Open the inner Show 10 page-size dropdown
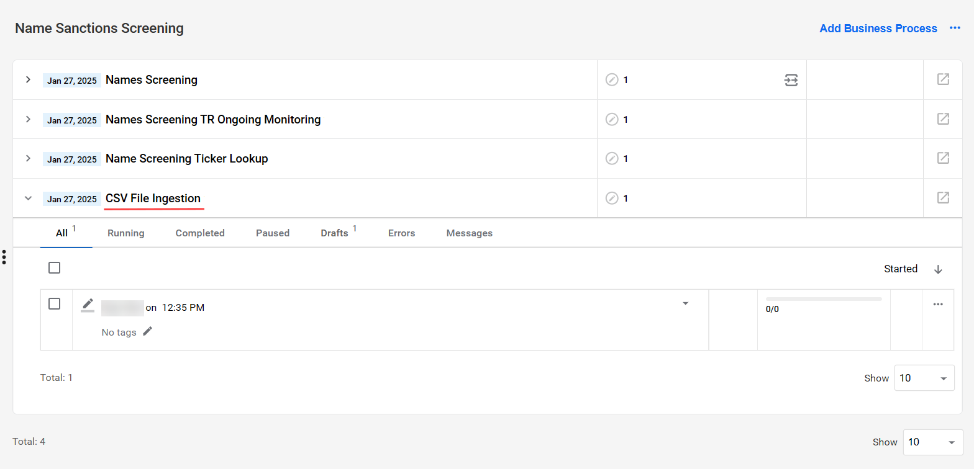 (x=924, y=378)
